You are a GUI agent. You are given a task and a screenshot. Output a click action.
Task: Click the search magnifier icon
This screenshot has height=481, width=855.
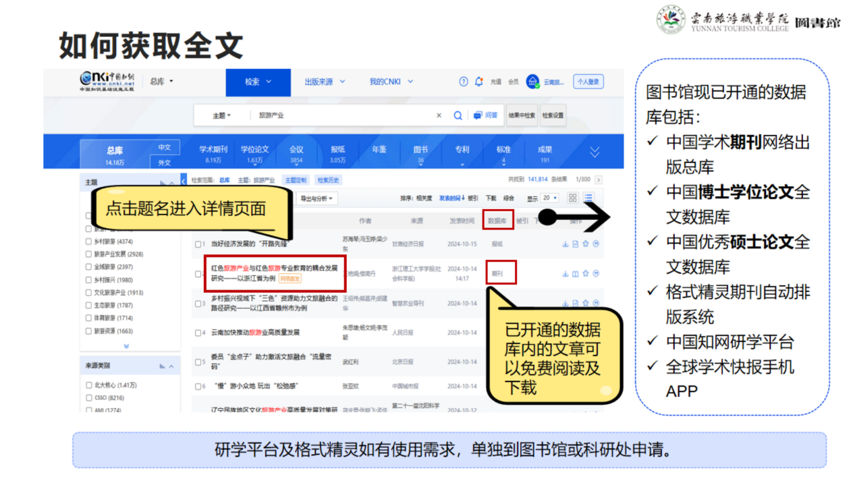[x=458, y=115]
